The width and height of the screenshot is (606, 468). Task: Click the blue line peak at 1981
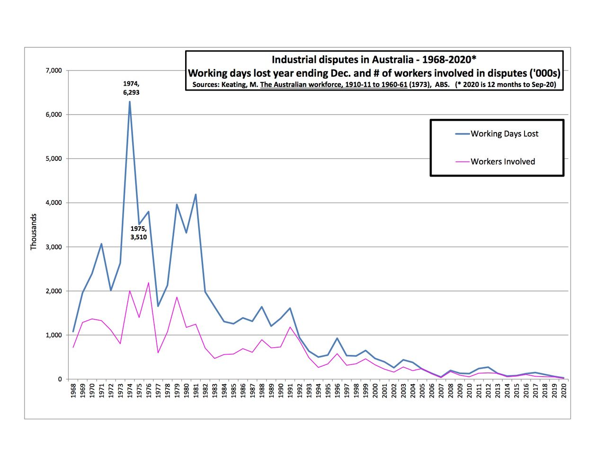click(x=196, y=194)
